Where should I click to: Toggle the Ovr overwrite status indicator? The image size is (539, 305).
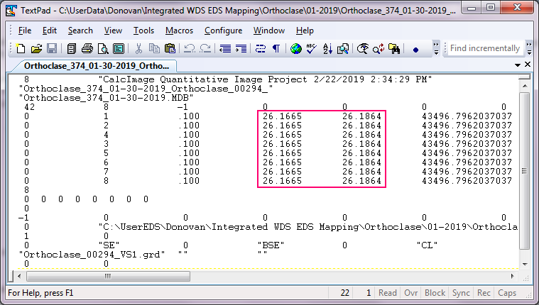[x=411, y=293]
